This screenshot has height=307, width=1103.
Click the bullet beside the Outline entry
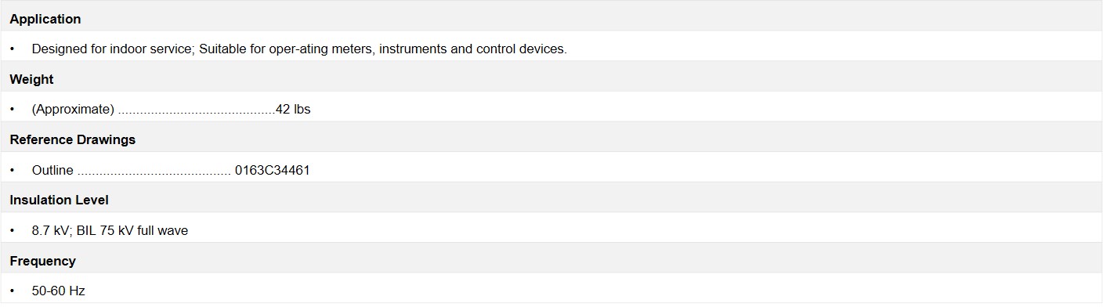pyautogui.click(x=13, y=170)
